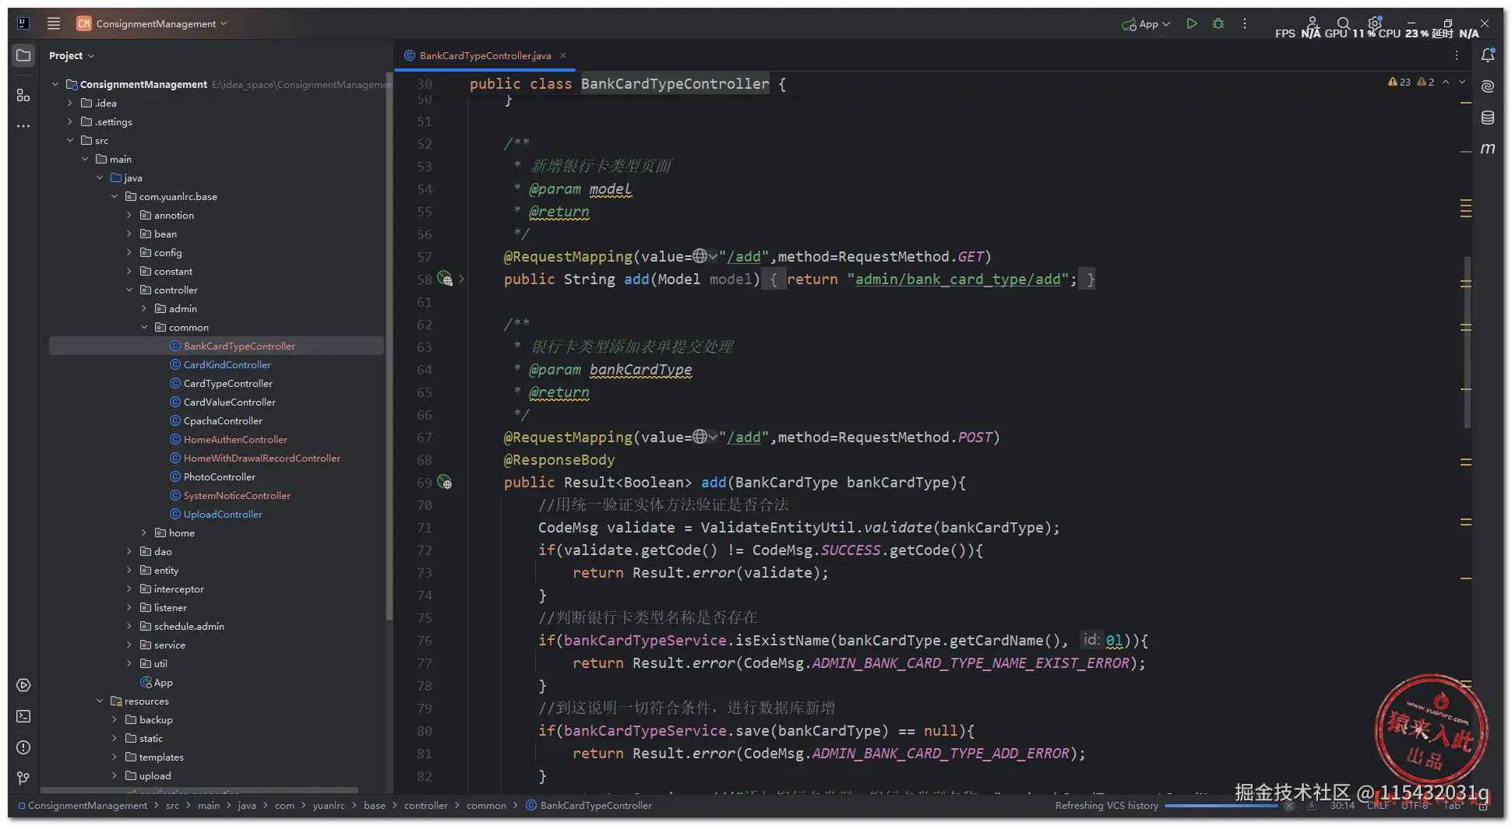This screenshot has width=1512, height=826.
Task: Click the editor vertical scrollbar
Action: (x=1468, y=343)
